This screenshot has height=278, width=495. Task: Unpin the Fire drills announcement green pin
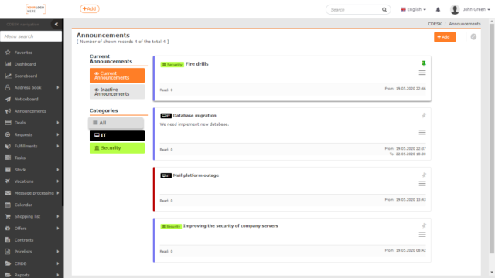(424, 63)
